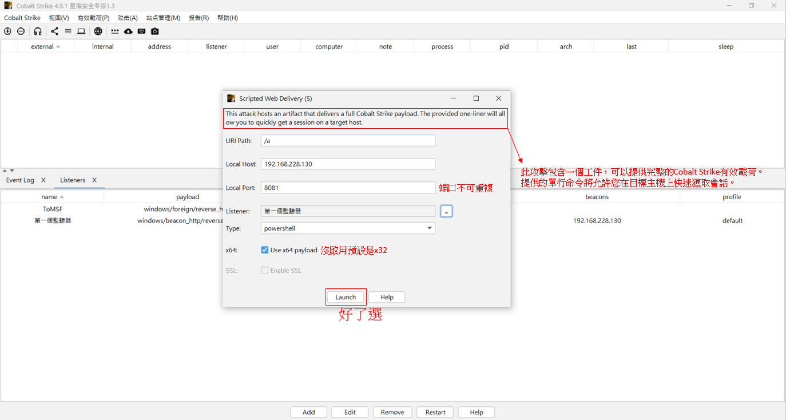Click the URI Path input field
Viewport: 786px width, 420px height.
point(348,141)
